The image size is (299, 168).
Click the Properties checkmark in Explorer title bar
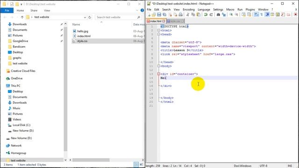coord(12,4)
